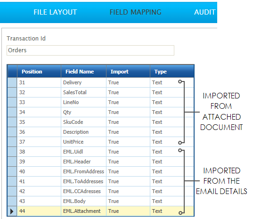
Task: Select the Import value for LineNo row
Action: 128,102
